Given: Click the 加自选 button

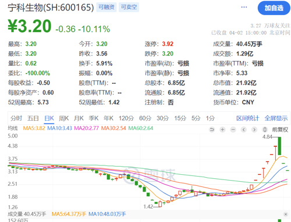Looking at the screenshot, I should 274,8.
